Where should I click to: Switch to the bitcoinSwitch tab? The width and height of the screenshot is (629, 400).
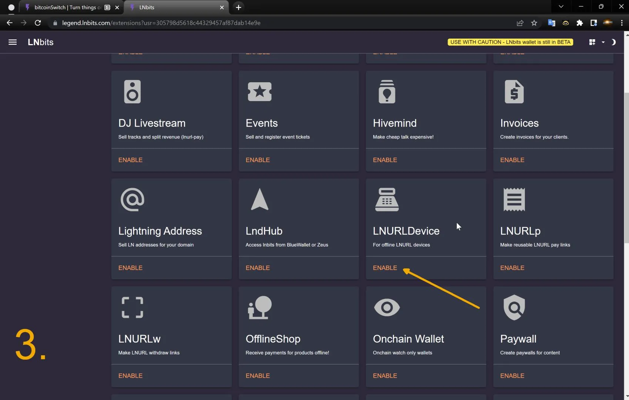(x=67, y=7)
